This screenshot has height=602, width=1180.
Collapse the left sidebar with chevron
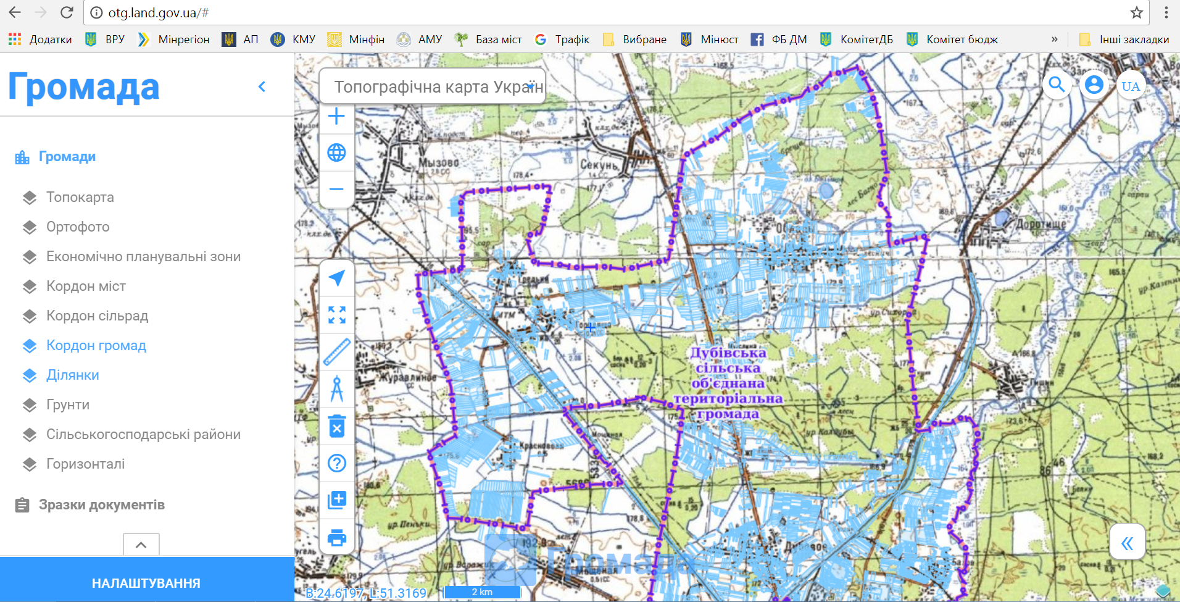[262, 86]
